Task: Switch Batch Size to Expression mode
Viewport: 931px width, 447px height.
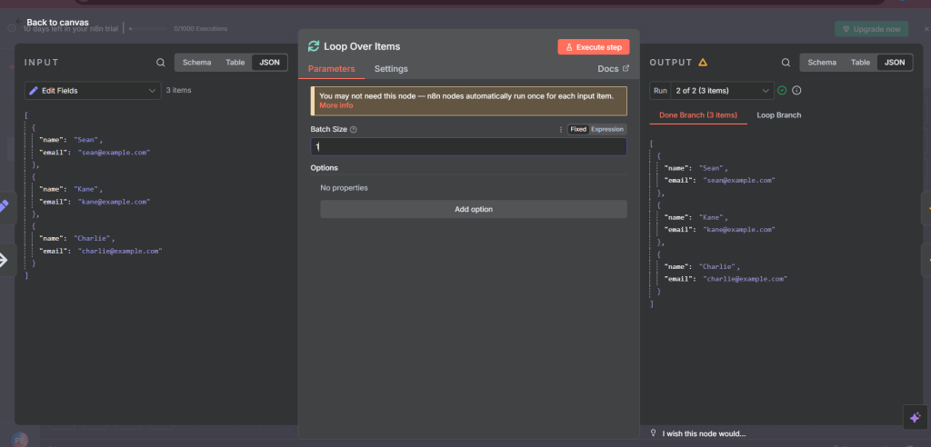Action: (607, 129)
